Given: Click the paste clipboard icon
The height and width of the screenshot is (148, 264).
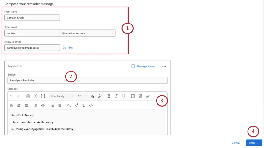Looking at the screenshot, I should click(x=28, y=96).
